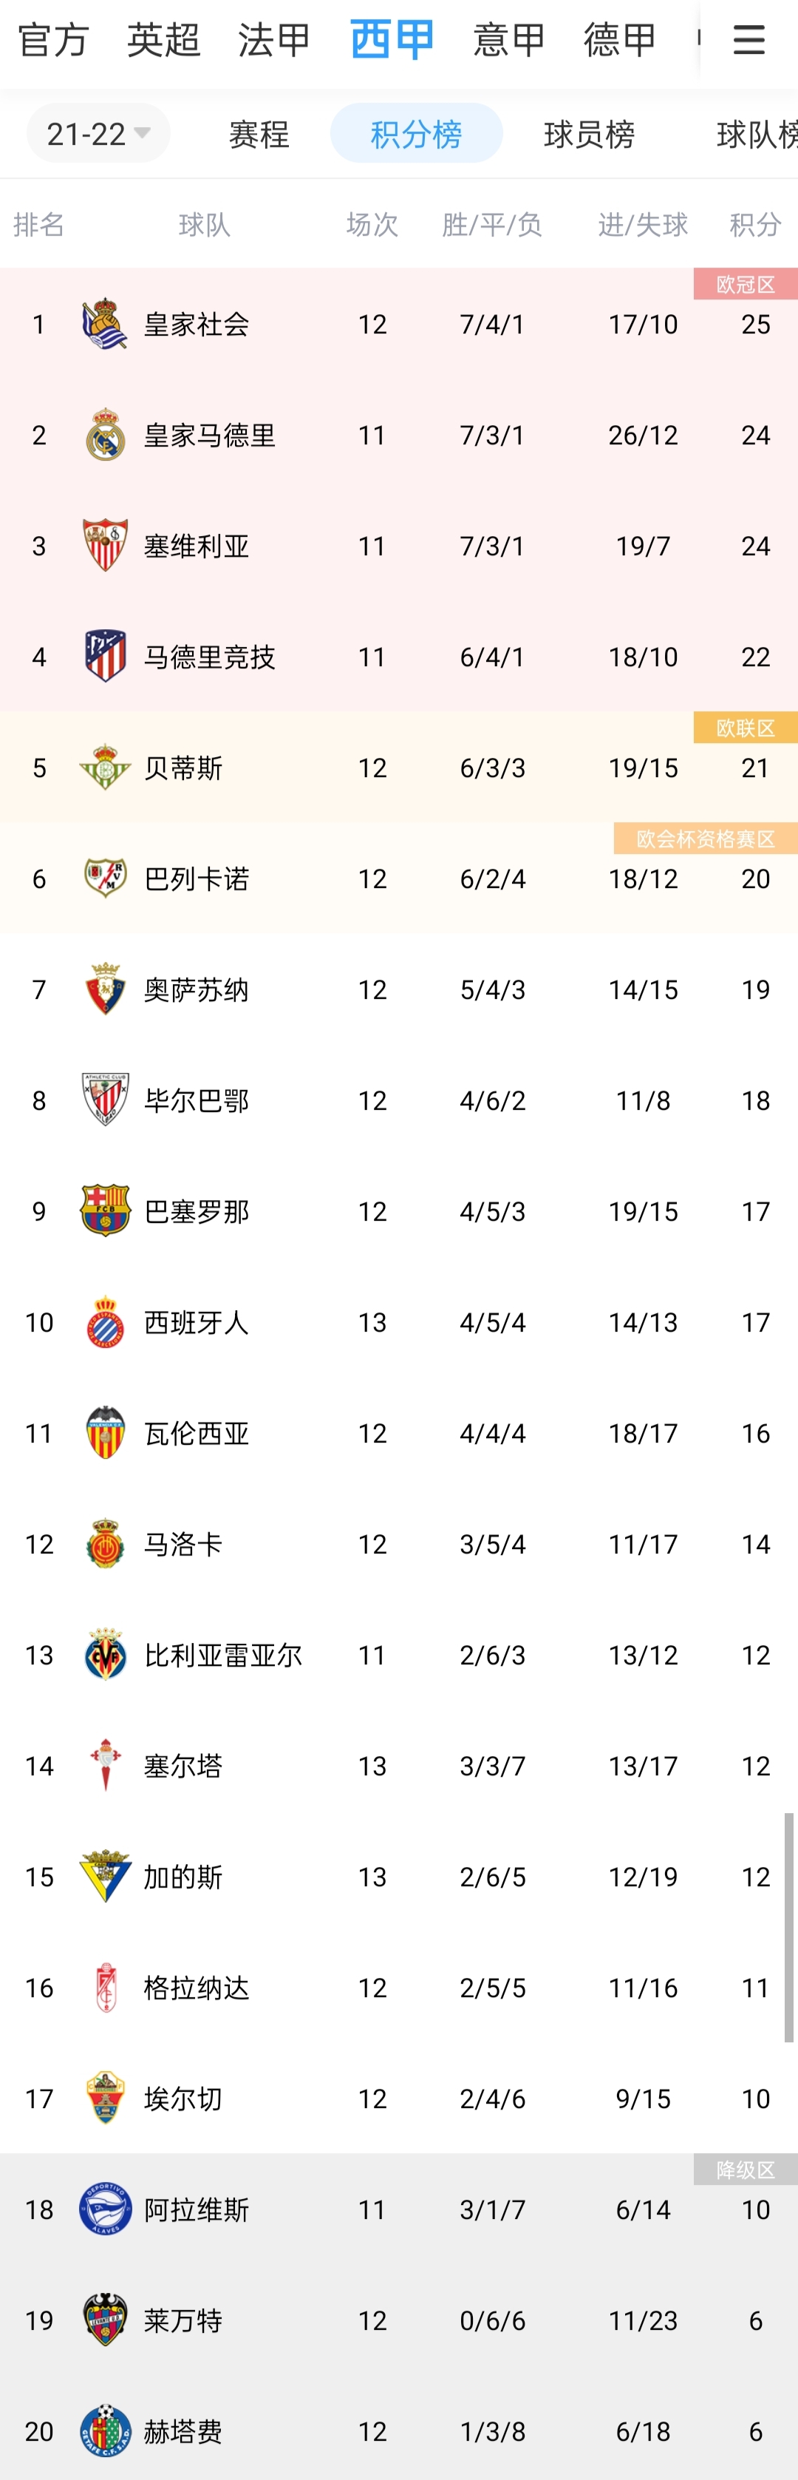The height and width of the screenshot is (2480, 798).
Task: Select the 德甲 league tab
Action: (620, 39)
